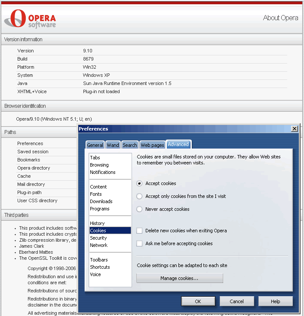Select the Accept cookies radio button
The height and width of the screenshot is (316, 304).
139,183
